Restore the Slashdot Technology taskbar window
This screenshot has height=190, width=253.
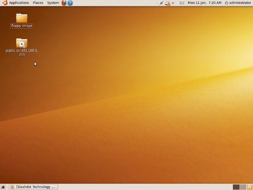(33, 187)
